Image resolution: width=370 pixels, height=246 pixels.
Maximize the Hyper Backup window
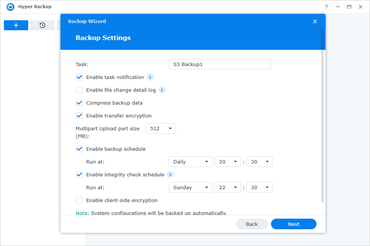tap(349, 7)
